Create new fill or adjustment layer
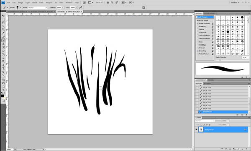Screen dimensions: 251x151 [234, 149]
